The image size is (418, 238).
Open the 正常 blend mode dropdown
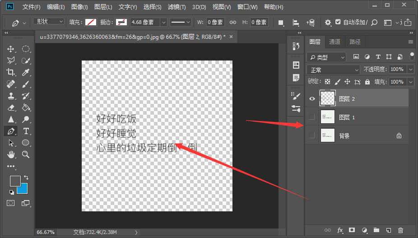coord(333,70)
